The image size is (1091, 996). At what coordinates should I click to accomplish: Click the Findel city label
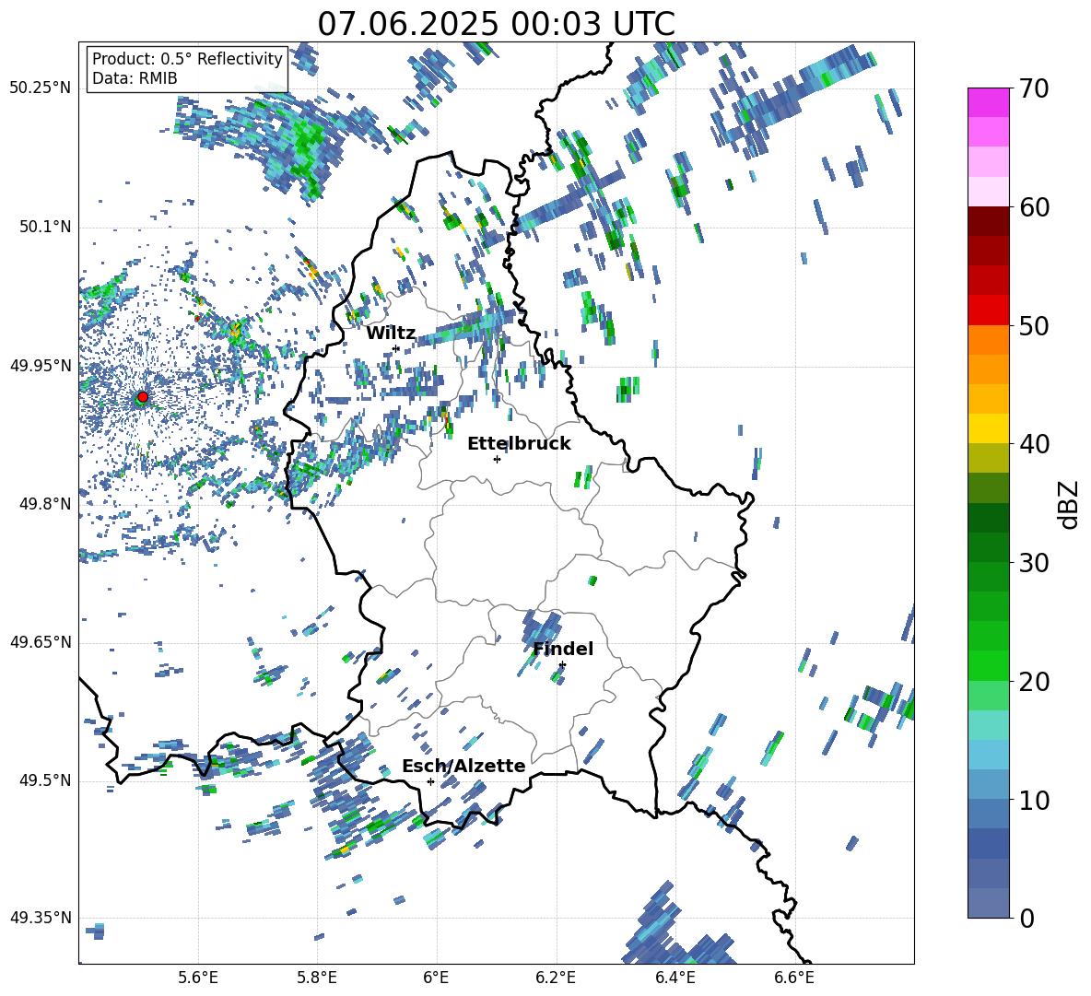(563, 649)
